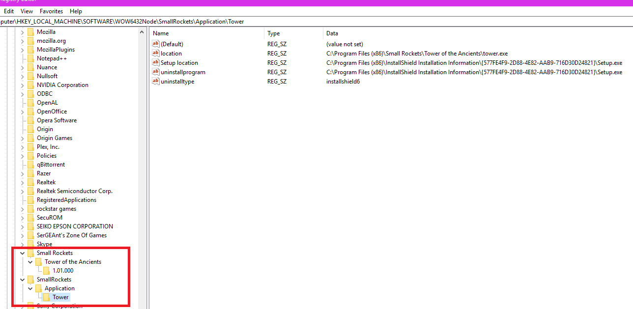Screen dimensions: 633x309
Task: Click the Notepad++ key folder icon
Action: pyautogui.click(x=30, y=58)
